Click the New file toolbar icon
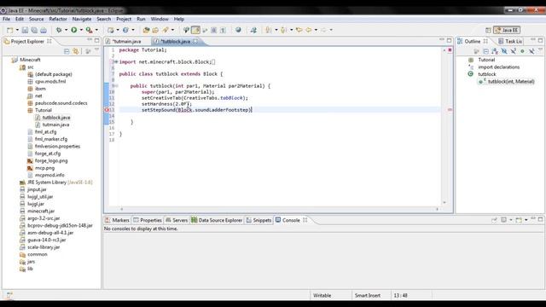 pos(9,31)
